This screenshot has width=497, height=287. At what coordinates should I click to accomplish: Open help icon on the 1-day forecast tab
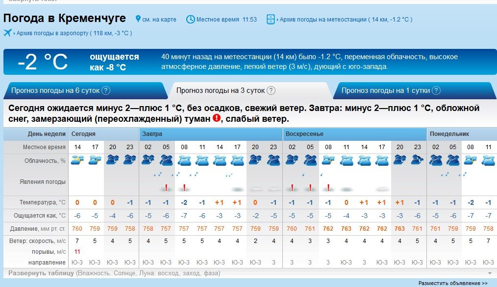pyautogui.click(x=436, y=90)
